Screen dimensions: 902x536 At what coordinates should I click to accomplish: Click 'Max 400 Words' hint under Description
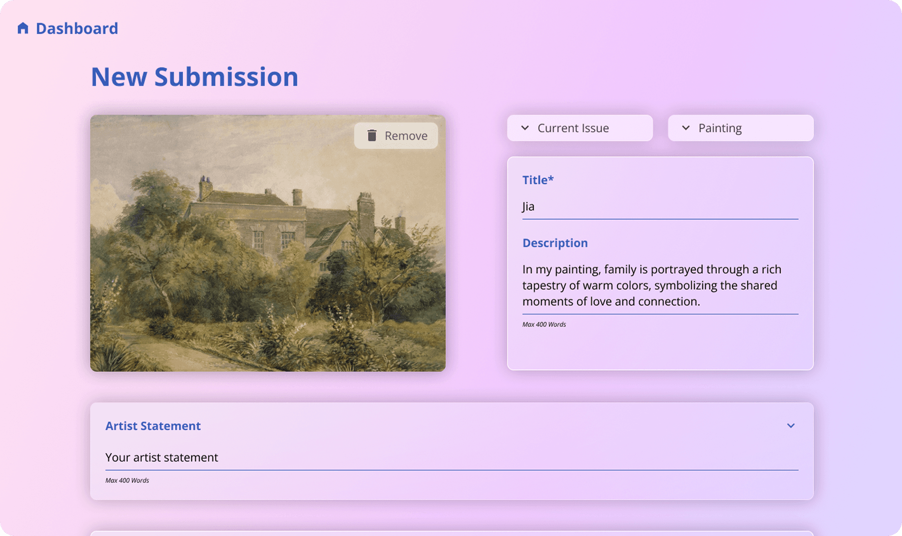point(544,324)
